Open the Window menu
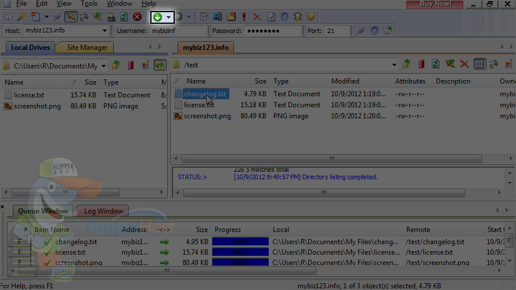Screen dimensions: 516x290 point(120,3)
